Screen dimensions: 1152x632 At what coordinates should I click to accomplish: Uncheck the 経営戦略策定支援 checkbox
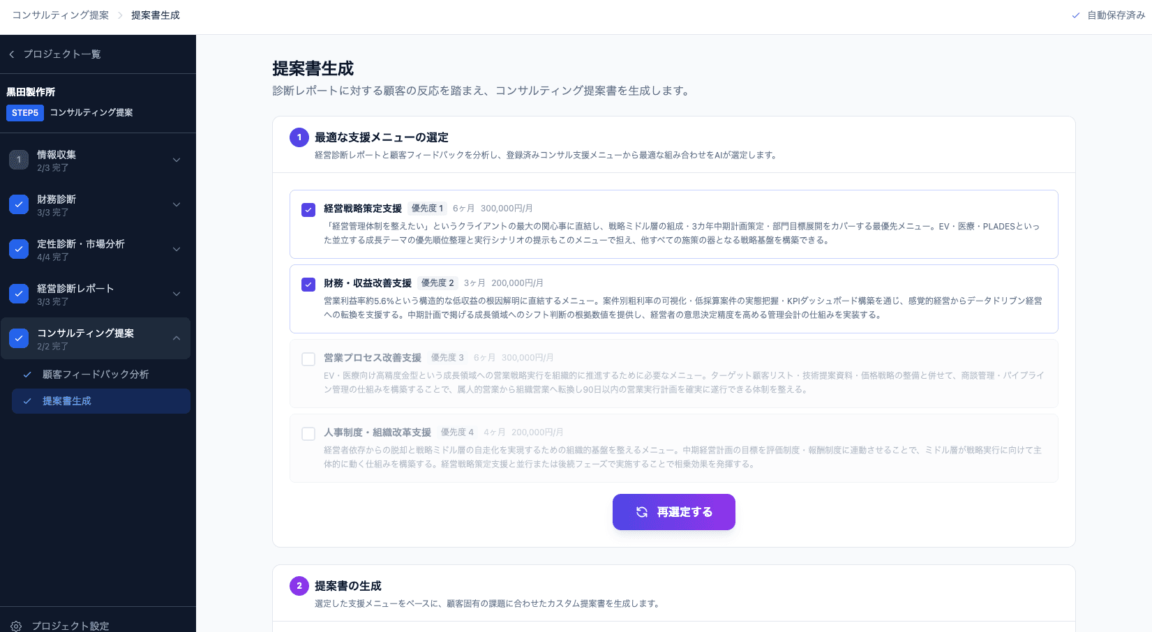coord(308,208)
